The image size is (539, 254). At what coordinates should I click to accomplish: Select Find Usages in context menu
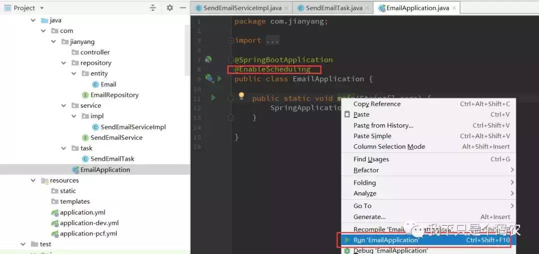click(x=371, y=159)
